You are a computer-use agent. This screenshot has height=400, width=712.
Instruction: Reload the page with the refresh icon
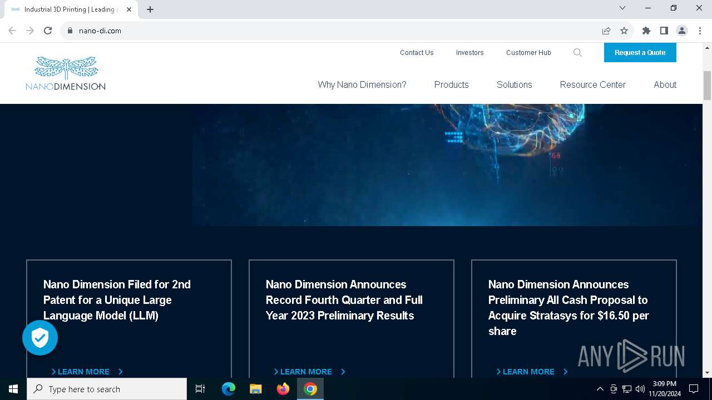pos(48,31)
